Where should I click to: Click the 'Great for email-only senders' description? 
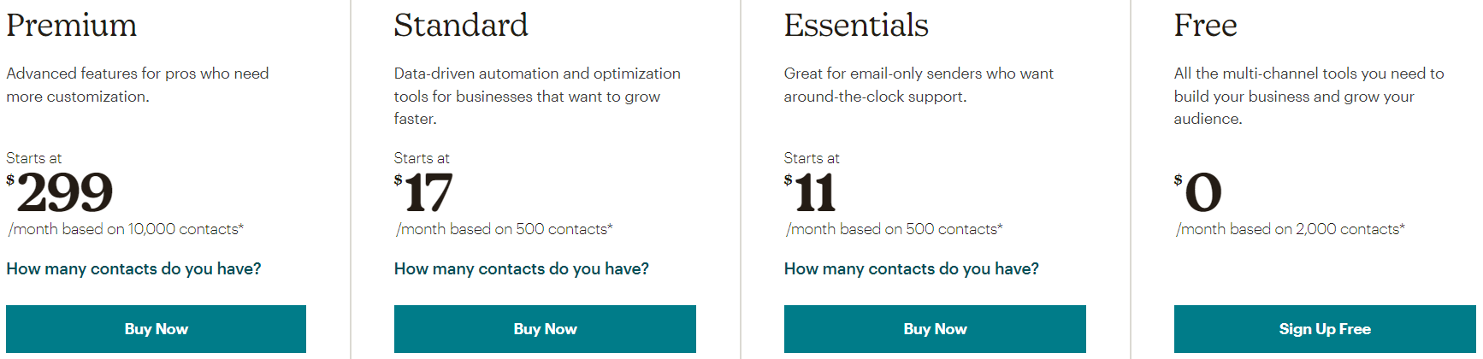point(919,85)
